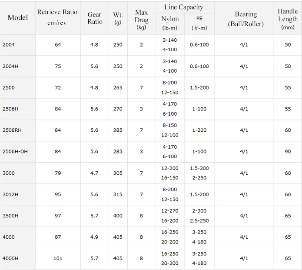Click the 3012H model cell

[10, 194]
